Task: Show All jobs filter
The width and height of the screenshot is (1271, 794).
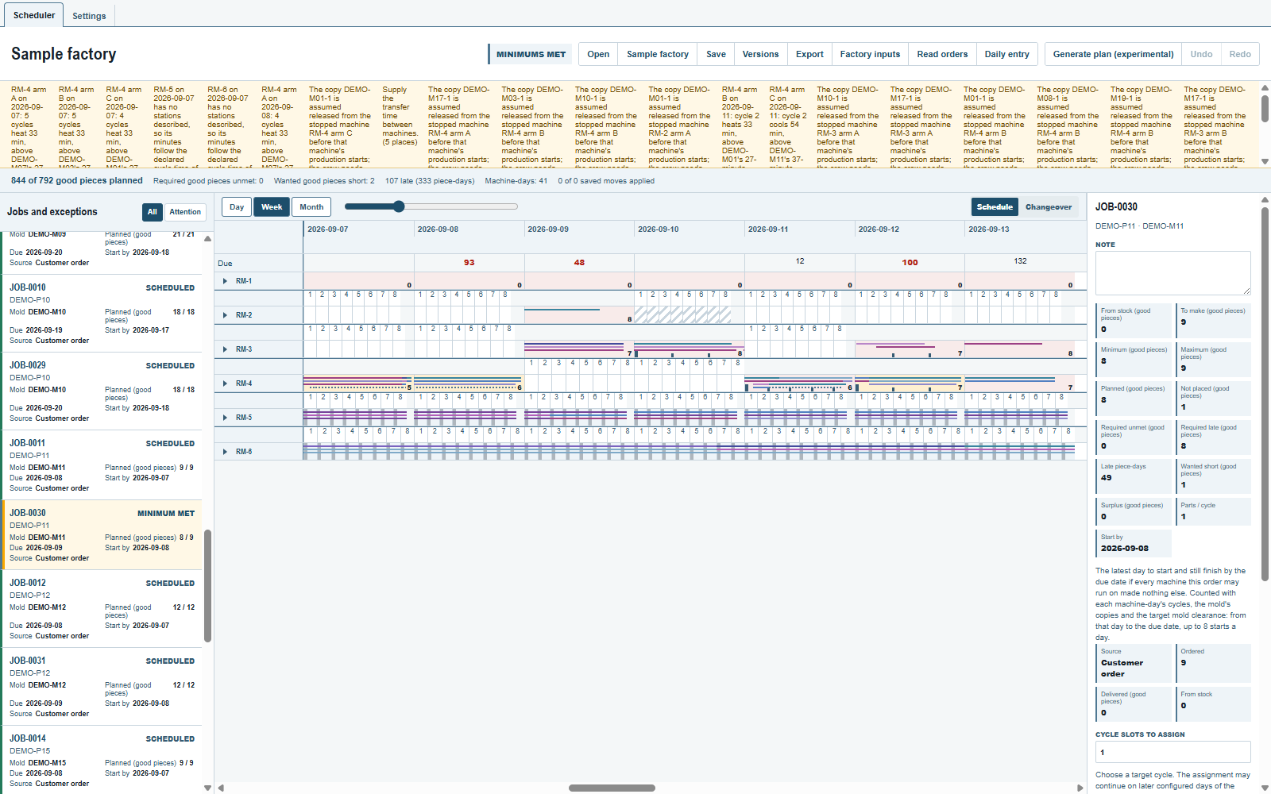Action: [153, 212]
